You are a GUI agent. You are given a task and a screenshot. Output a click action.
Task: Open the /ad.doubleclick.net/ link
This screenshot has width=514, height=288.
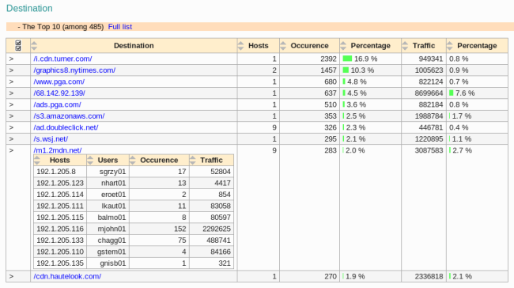click(x=66, y=128)
